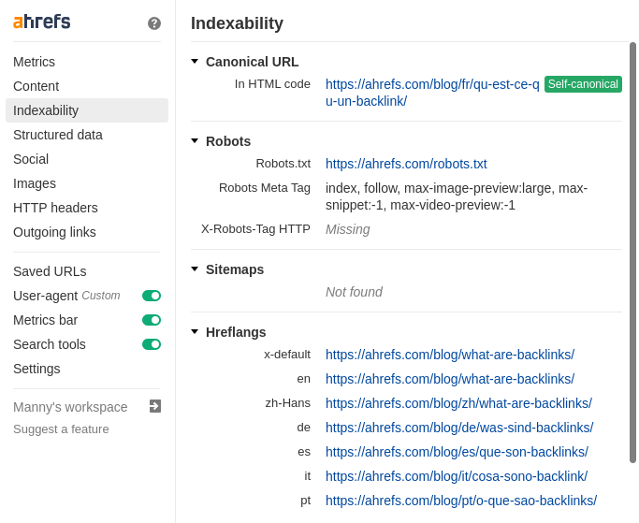Click the 'Robots.txt' row label
The height and width of the screenshot is (523, 639).
click(x=283, y=164)
